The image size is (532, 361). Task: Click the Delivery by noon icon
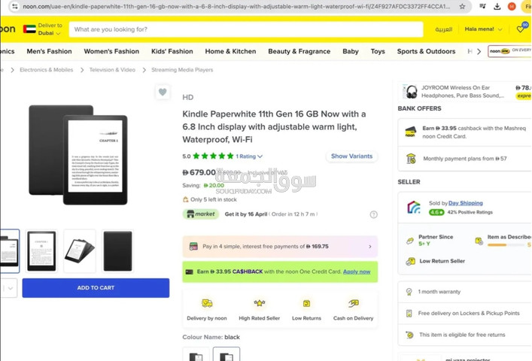tap(207, 303)
